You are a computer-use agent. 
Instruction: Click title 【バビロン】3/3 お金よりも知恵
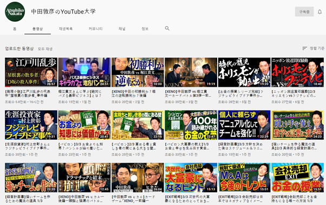tap(81, 146)
